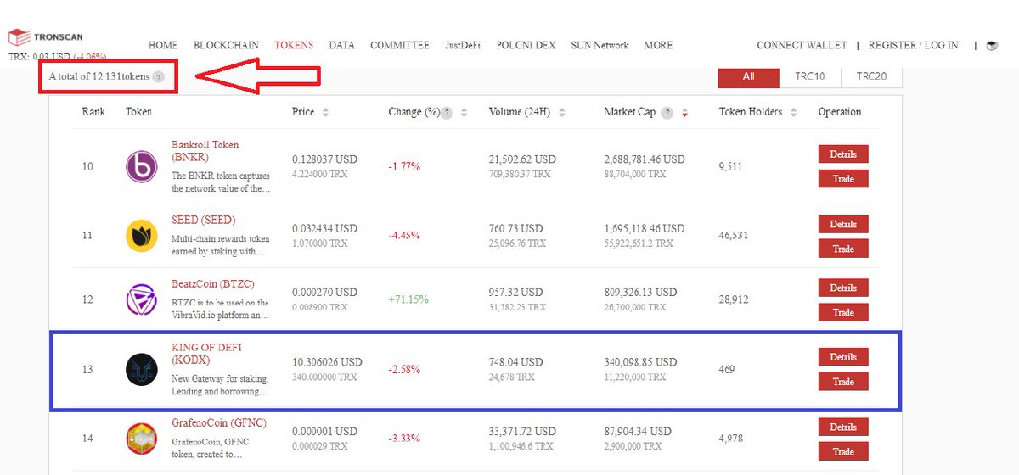Click Details for BeatzCoin
The width and height of the screenshot is (1019, 475).
point(843,288)
